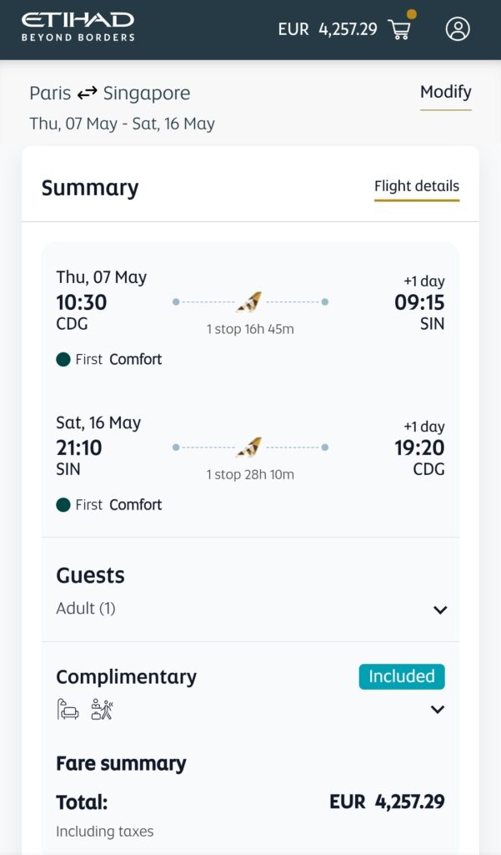The width and height of the screenshot is (501, 855).
Task: Open the Flight details tab
Action: (416, 186)
